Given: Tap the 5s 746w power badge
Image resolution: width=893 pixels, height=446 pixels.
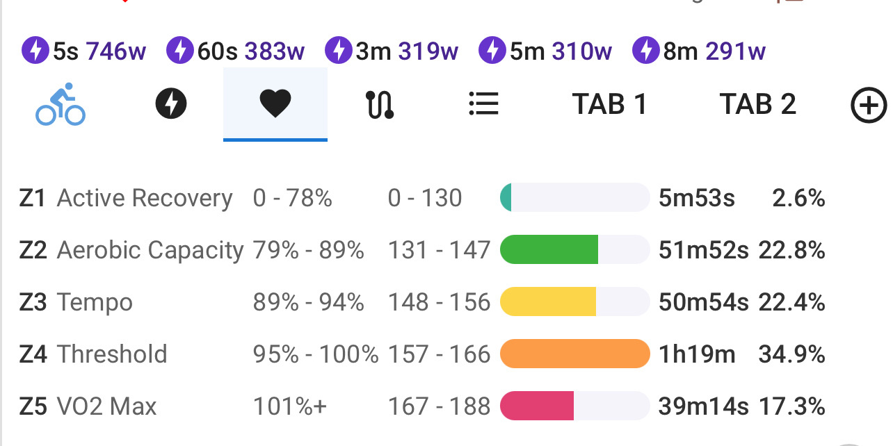Looking at the screenshot, I should click(x=83, y=51).
